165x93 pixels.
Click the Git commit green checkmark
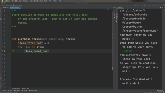tap(157, 5)
